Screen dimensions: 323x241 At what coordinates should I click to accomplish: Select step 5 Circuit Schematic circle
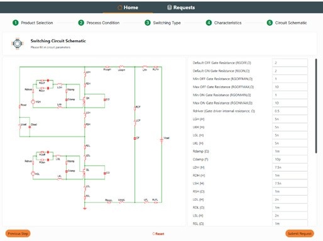click(270, 23)
